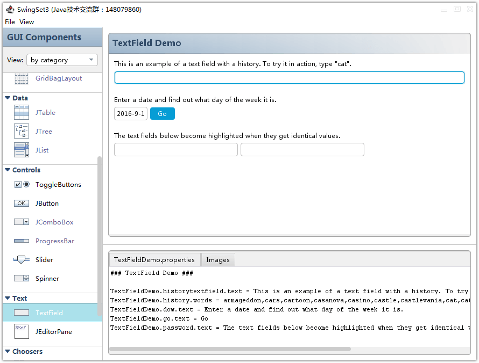Open the ToggleButtons demo
Viewport: 479px width, 363px height.
58,184
